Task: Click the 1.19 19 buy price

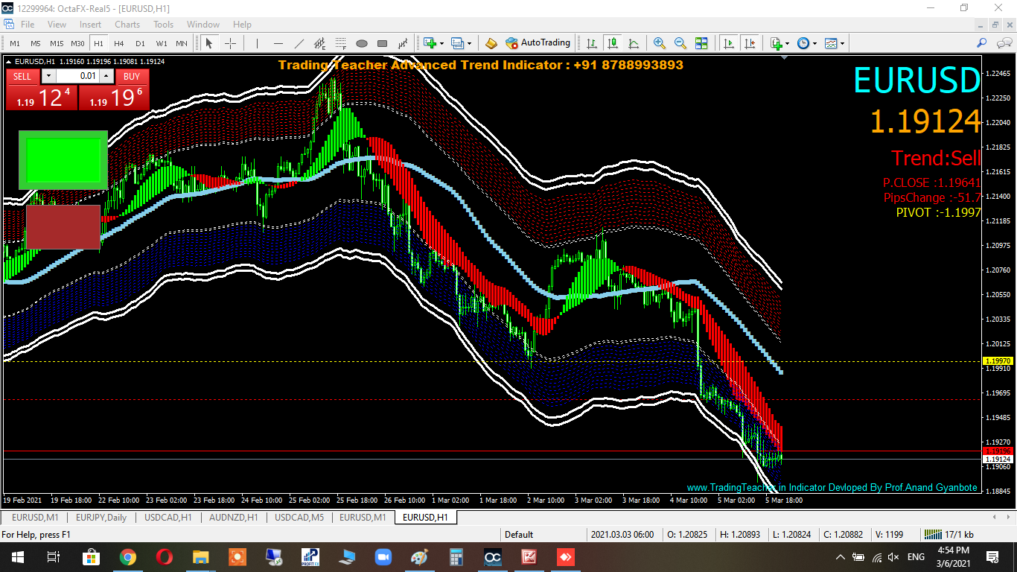Action: point(114,98)
